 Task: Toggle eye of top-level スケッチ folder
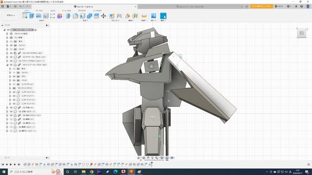(x=11, y=49)
